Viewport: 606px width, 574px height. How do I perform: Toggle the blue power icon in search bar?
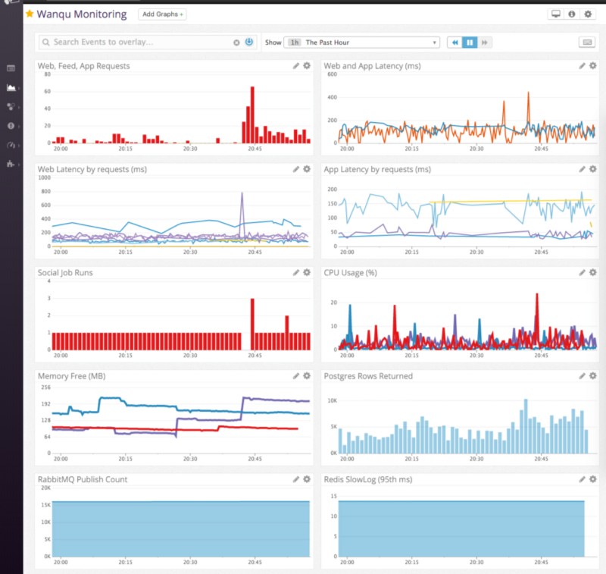(248, 42)
